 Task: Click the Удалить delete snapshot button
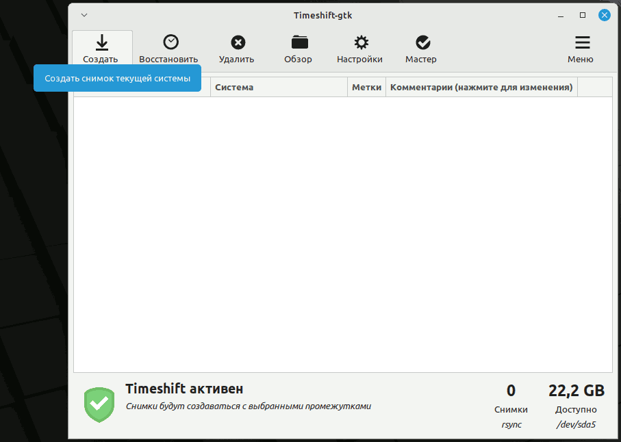coord(237,49)
